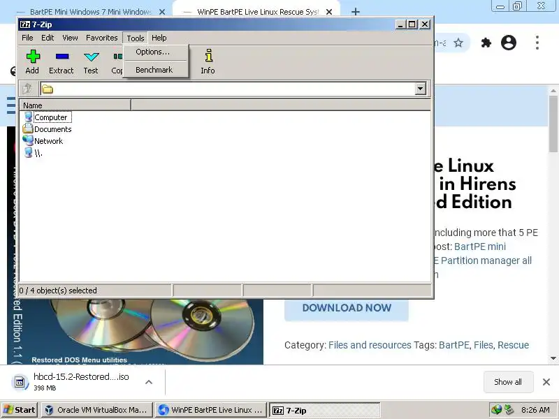Click the network globe tray icon

click(x=496, y=410)
